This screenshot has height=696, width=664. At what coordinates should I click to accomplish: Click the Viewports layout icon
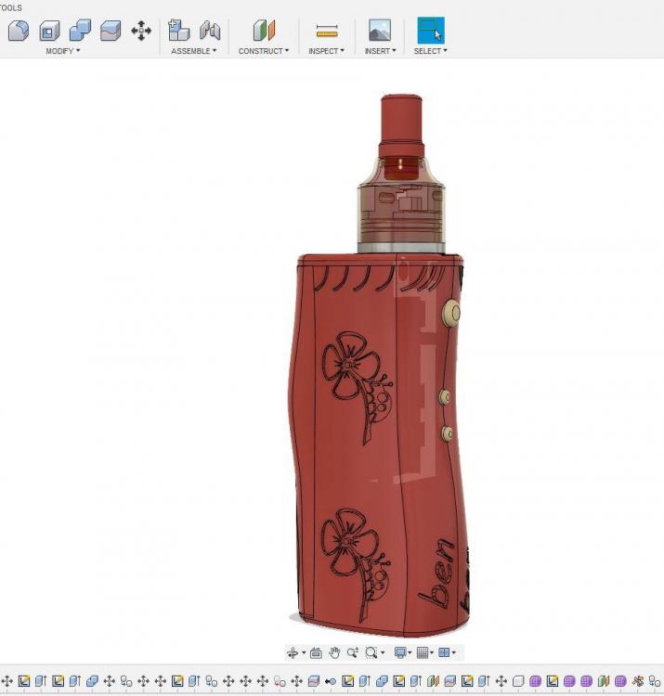[444, 652]
